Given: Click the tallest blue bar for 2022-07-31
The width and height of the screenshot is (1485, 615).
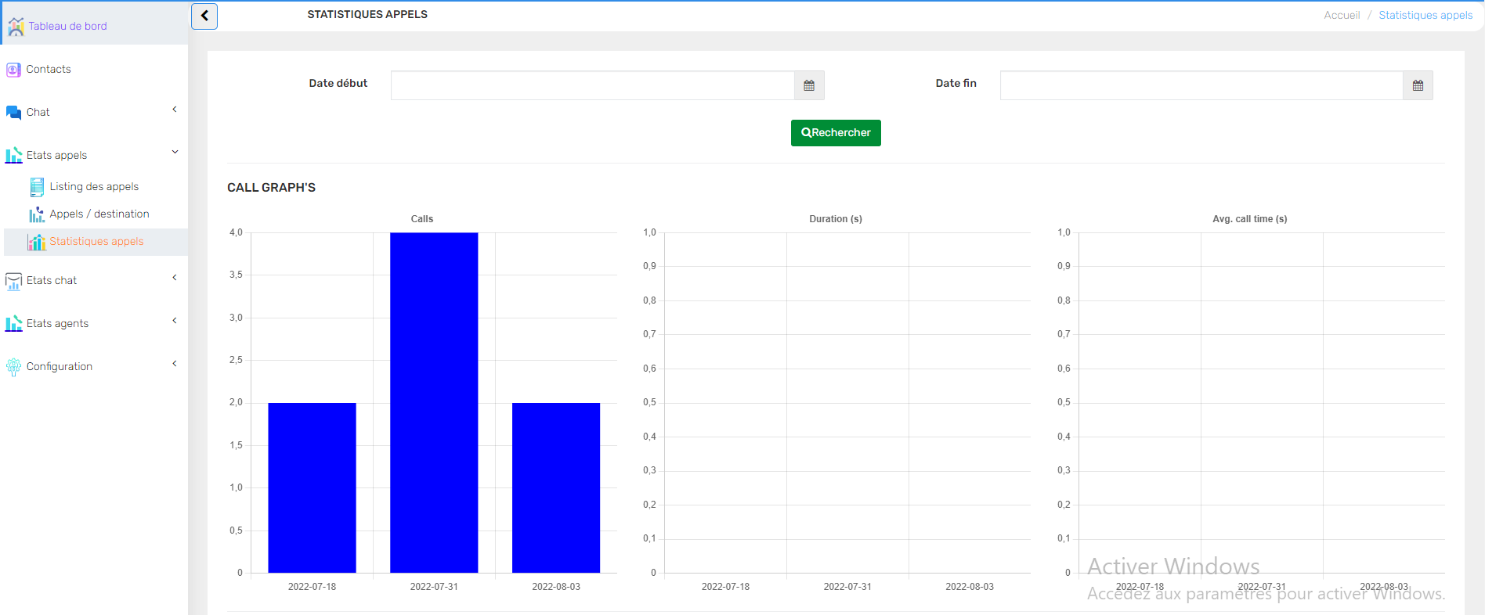Looking at the screenshot, I should [434, 402].
